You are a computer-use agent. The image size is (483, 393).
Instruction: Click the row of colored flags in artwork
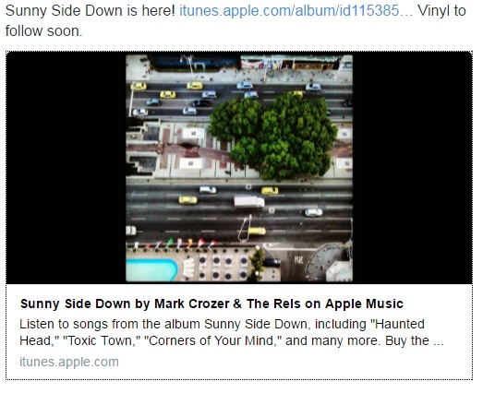[173, 244]
